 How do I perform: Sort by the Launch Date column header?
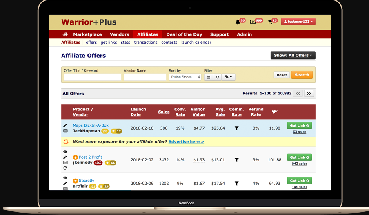click(138, 112)
